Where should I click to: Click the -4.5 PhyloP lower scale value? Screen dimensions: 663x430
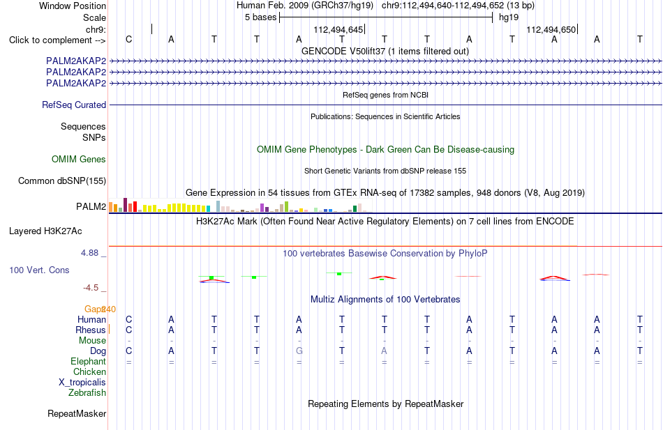pos(91,288)
